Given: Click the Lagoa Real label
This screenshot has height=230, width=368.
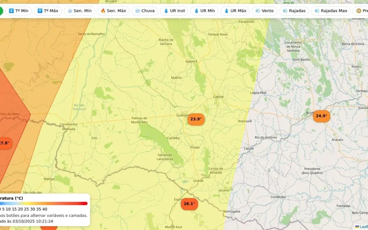Looking at the screenshot, I should (258, 93).
